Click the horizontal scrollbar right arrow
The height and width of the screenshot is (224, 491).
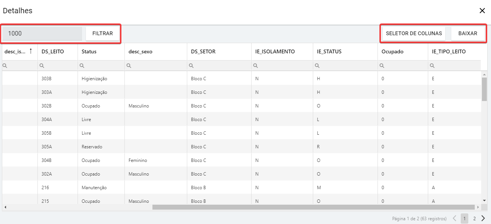tap(478, 207)
